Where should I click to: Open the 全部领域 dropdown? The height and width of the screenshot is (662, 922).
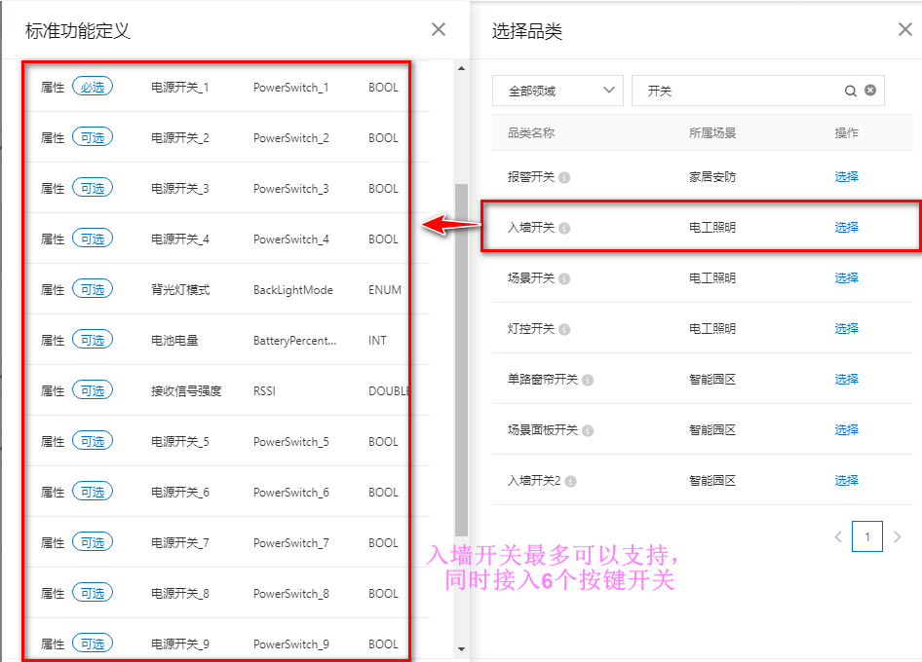(x=557, y=90)
